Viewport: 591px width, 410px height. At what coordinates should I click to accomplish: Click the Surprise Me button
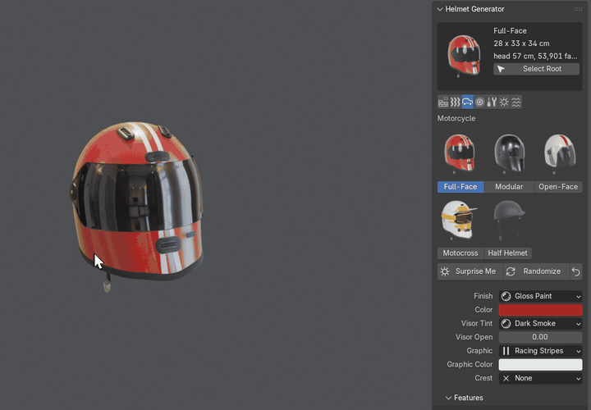470,271
